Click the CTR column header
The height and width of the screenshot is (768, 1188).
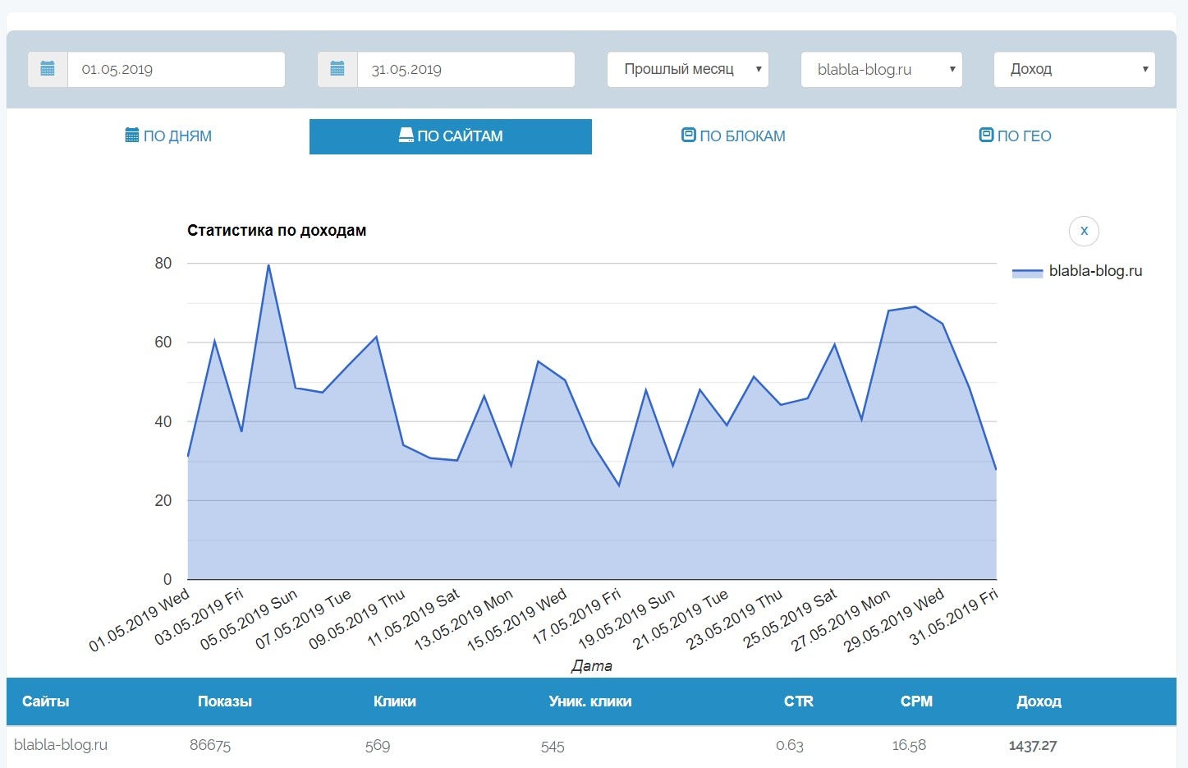click(x=798, y=701)
